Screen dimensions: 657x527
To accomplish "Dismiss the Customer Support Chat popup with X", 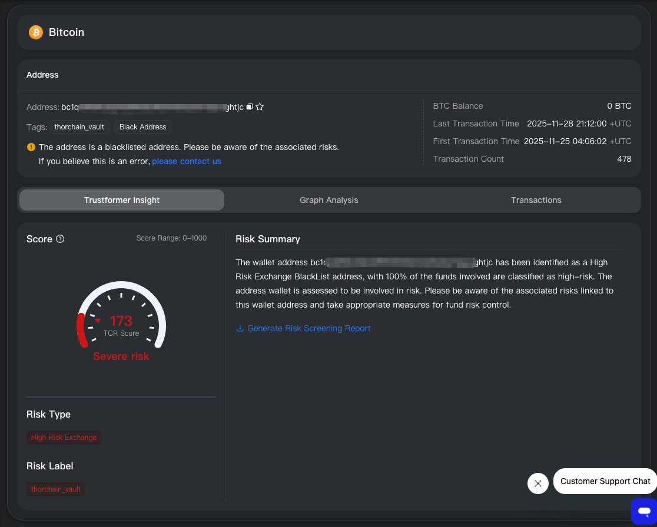I will 537,483.
